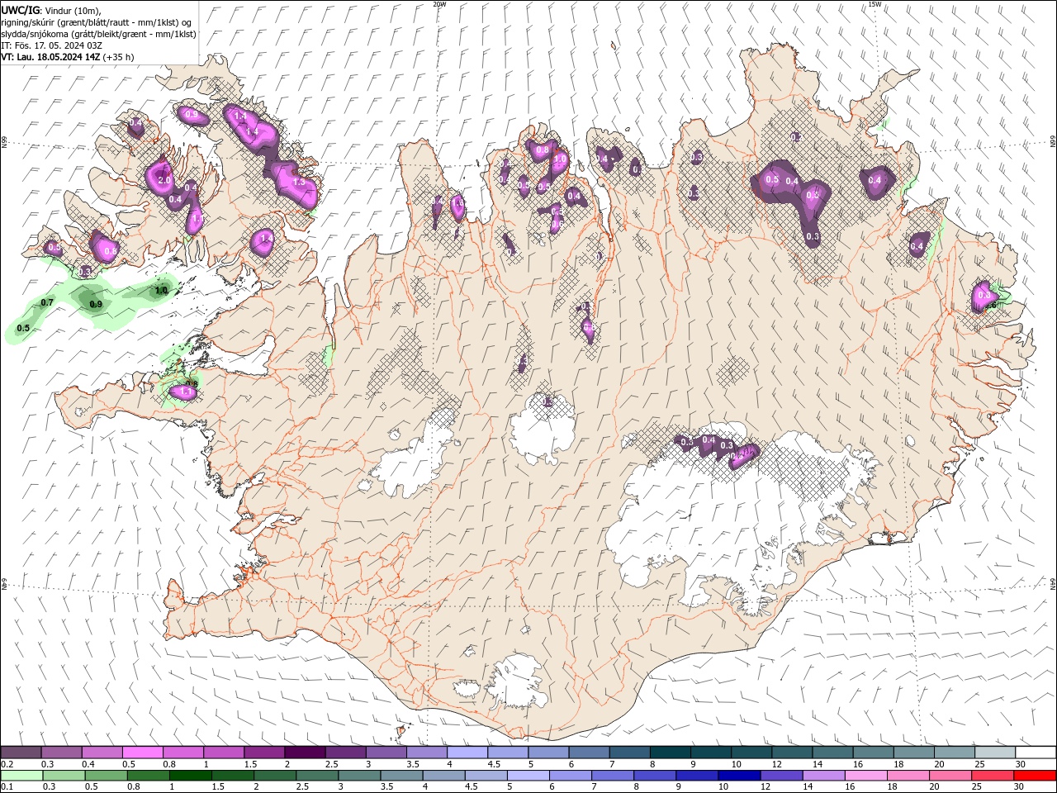
Task: Select the violet 14–16 rain legend swatch
Action: point(822,776)
